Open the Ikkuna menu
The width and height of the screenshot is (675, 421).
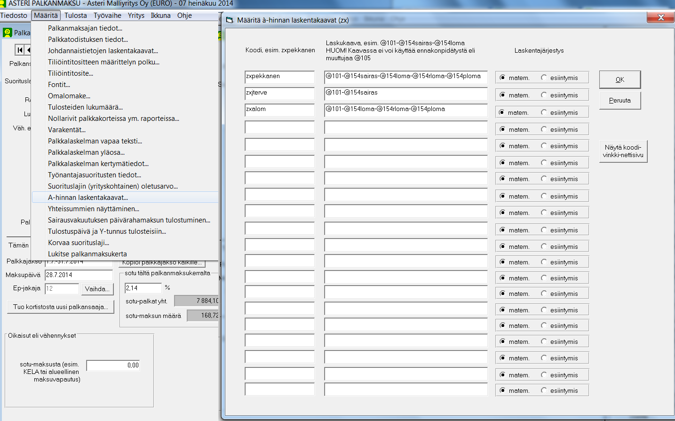tap(160, 16)
